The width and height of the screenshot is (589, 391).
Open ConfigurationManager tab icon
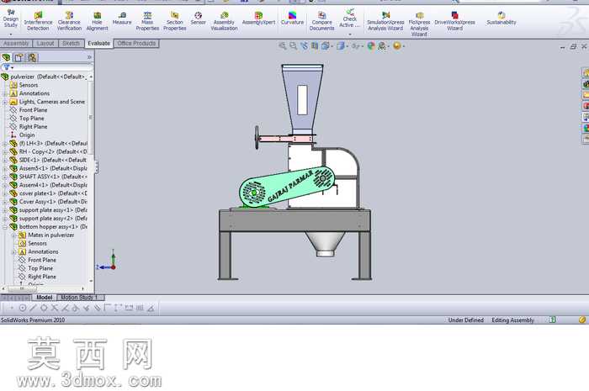coord(32,57)
